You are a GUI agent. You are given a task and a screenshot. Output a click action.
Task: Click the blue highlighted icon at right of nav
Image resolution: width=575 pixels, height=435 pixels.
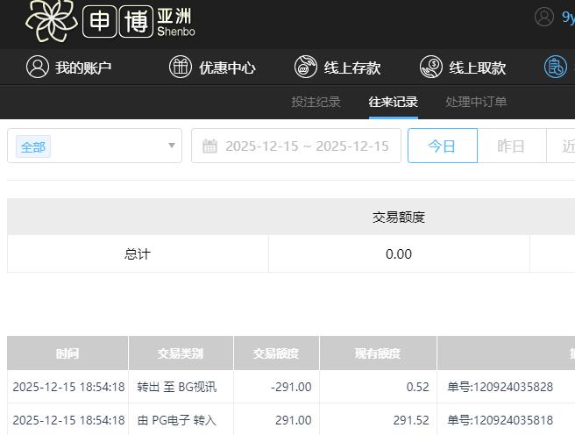click(556, 68)
